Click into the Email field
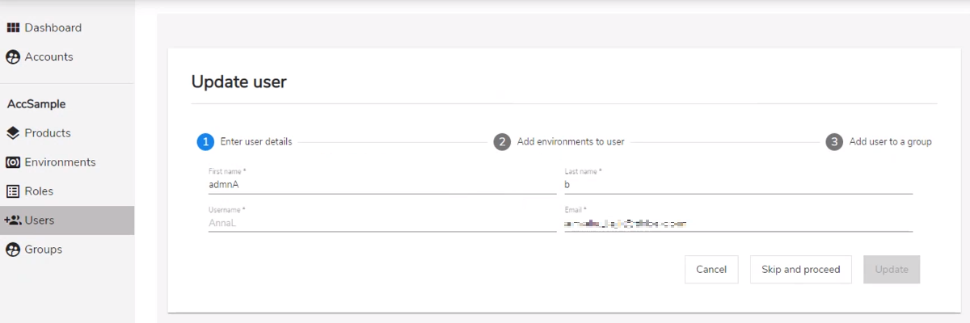 (x=738, y=223)
